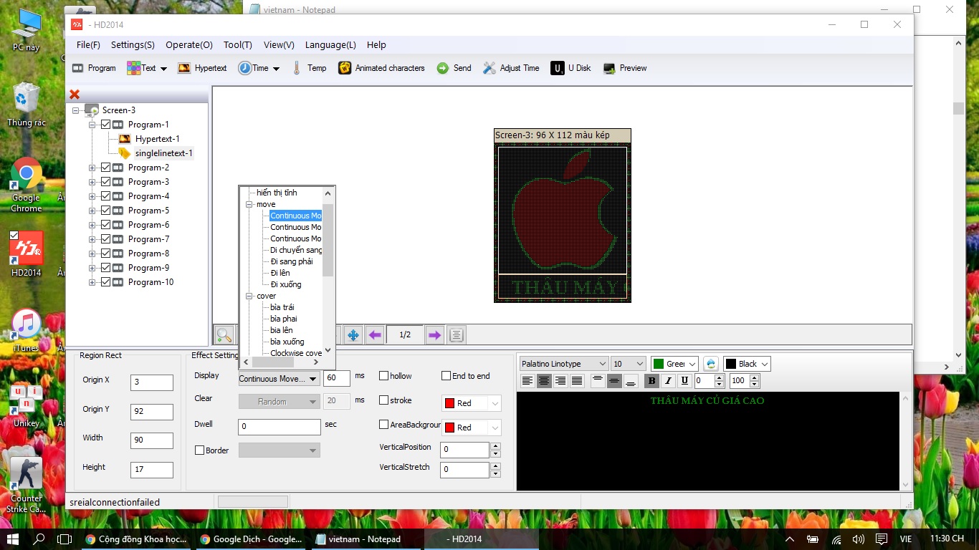
Task: Switch to vietnam Notepad in taskbar
Action: point(366,539)
